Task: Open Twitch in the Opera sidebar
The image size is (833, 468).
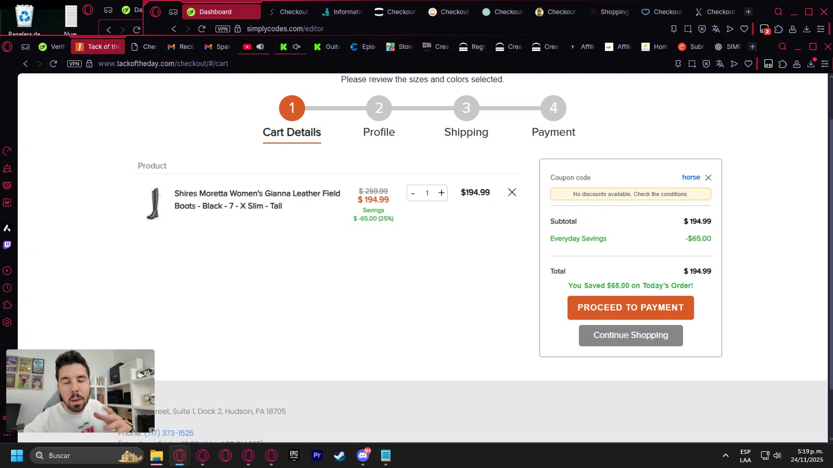Action: click(x=7, y=245)
